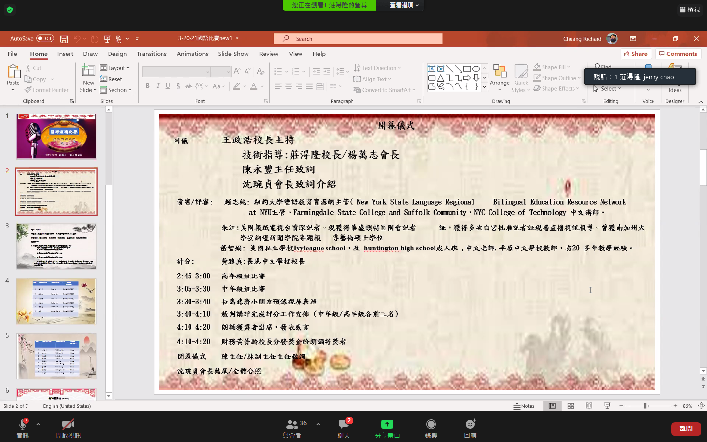Open the Format Painter tool
The height and width of the screenshot is (442, 707).
[x=47, y=90]
